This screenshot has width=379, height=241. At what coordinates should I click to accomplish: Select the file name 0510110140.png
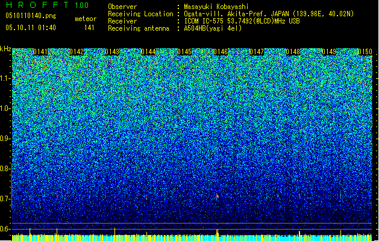click(x=31, y=16)
